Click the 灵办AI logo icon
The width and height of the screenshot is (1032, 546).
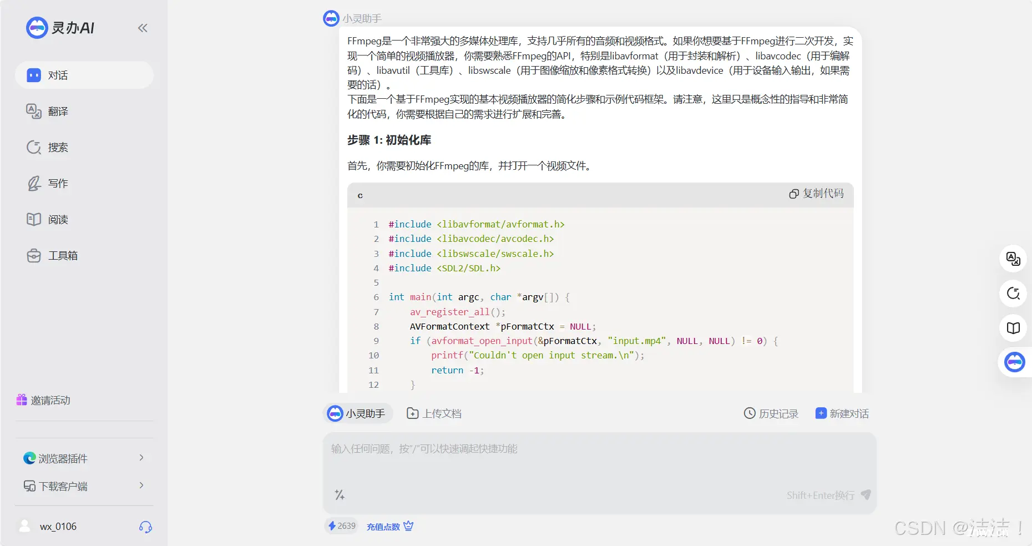[x=37, y=28]
